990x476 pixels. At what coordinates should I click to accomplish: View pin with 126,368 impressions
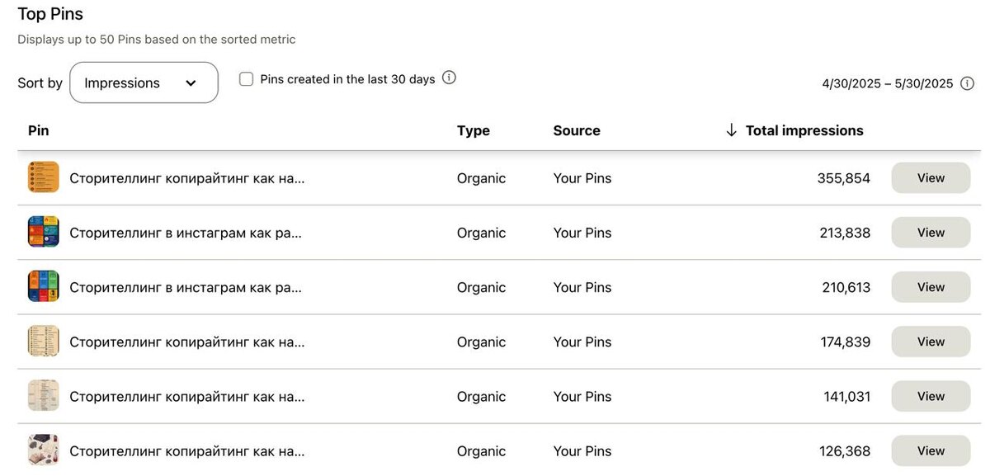[x=930, y=450]
